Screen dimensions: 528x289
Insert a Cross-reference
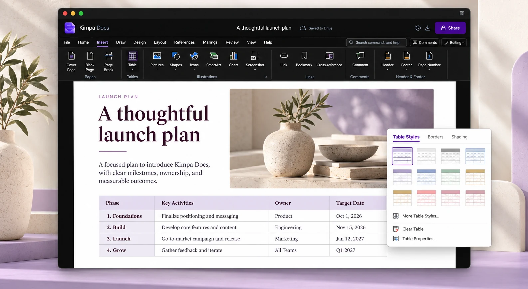(x=329, y=60)
